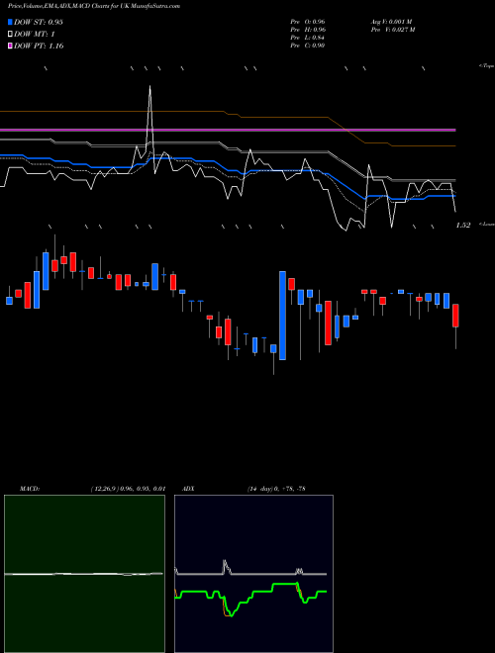Image resolution: width=495 pixels, height=653 pixels.
Task: Click inside the dark blue ADX chart panel
Action: [x=253, y=574]
